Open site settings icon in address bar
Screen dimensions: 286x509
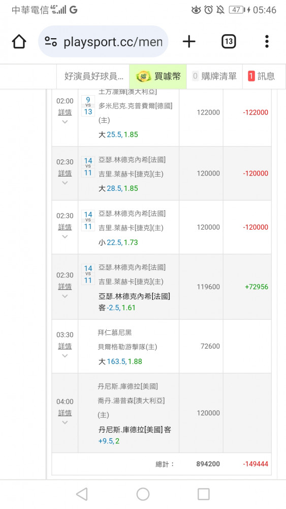pyautogui.click(x=51, y=42)
